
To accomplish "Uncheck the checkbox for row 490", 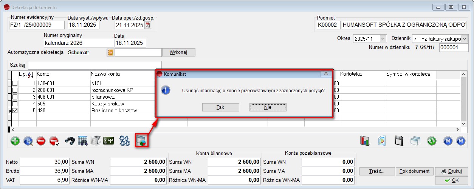I will click(x=15, y=111).
